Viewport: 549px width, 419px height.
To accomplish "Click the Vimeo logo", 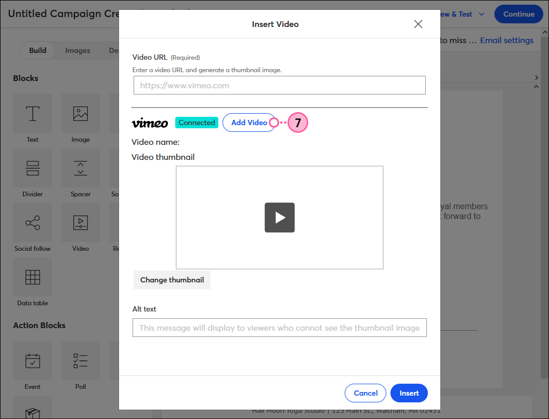I will (x=150, y=123).
